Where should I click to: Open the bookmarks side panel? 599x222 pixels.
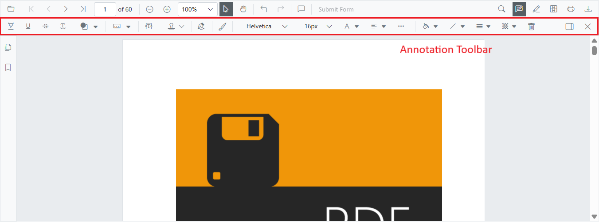pos(8,67)
